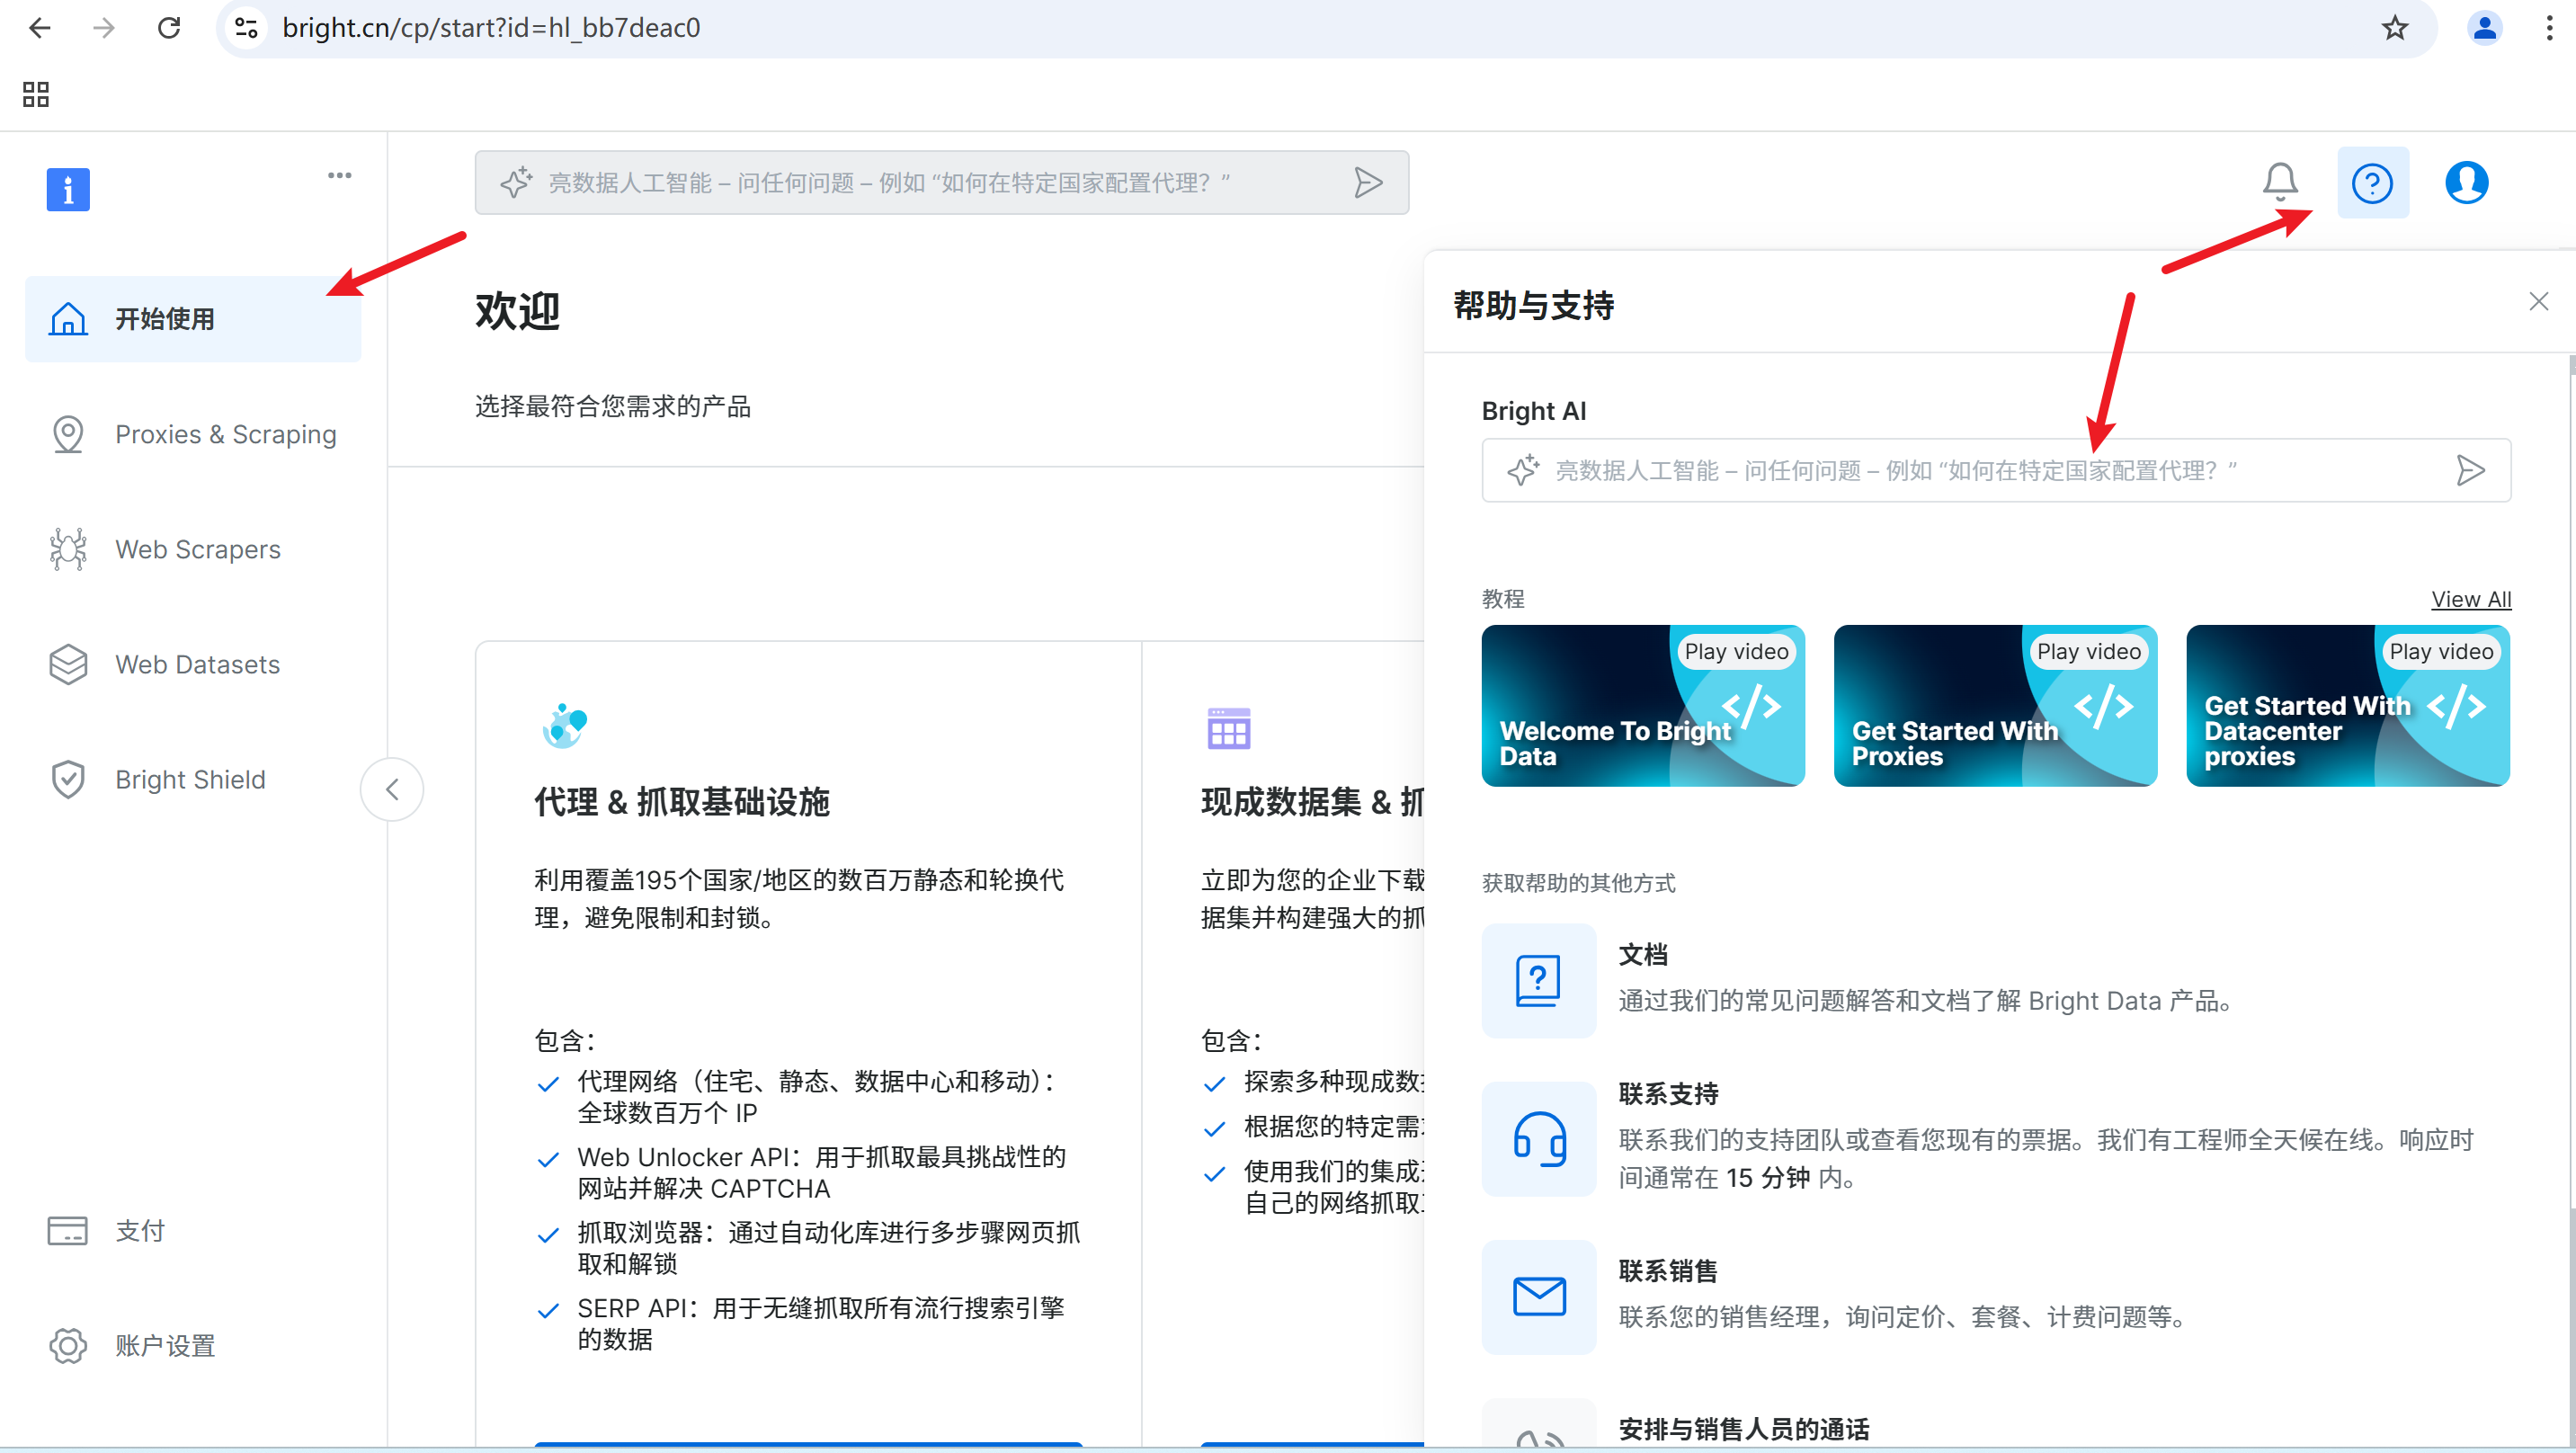Close the Help and Support panel
The image size is (2576, 1453).
pyautogui.click(x=2538, y=302)
